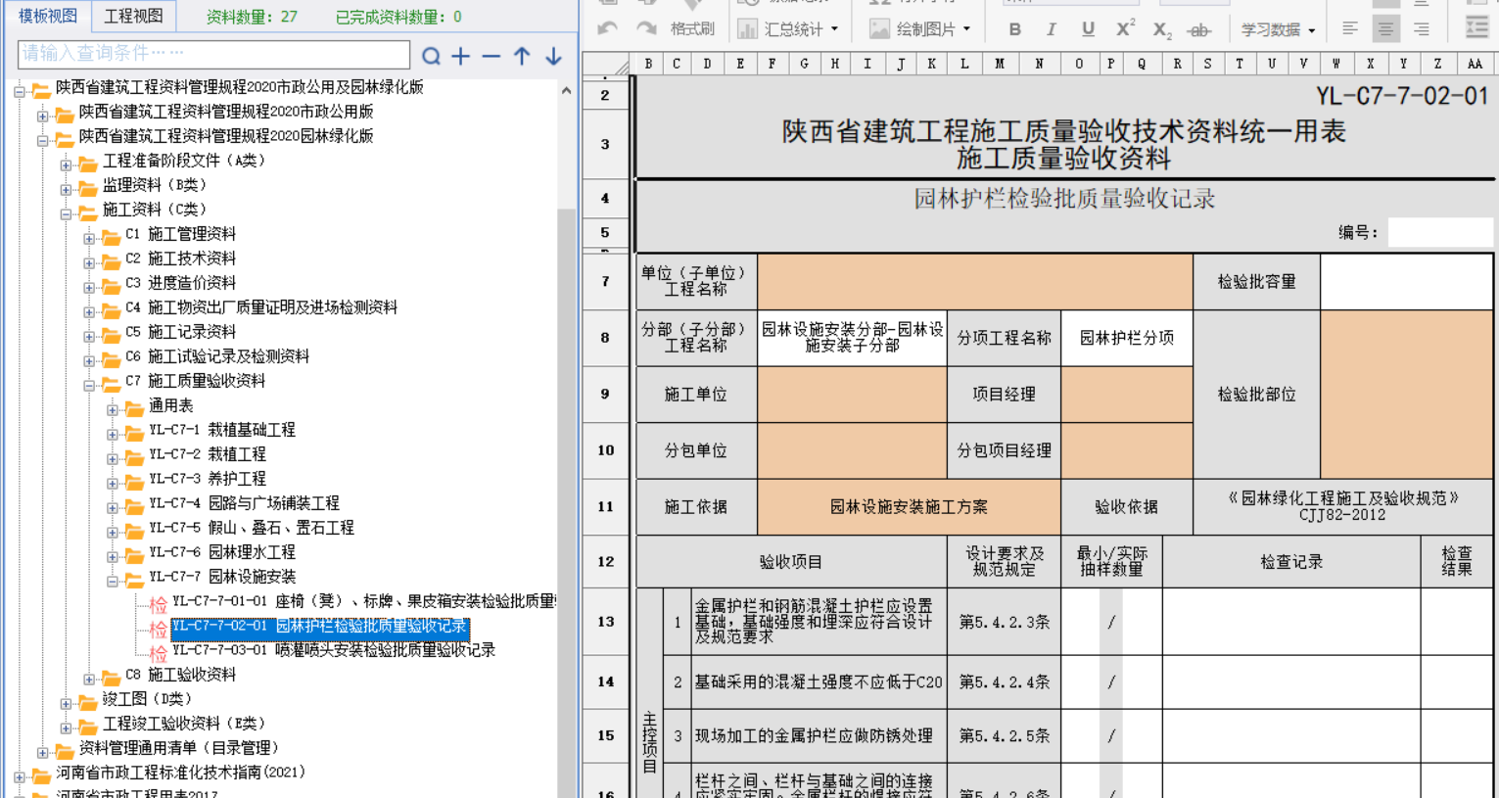The image size is (1499, 798).
Task: Click the 第5.4.2.4条 cell
Action: pyautogui.click(x=1005, y=682)
